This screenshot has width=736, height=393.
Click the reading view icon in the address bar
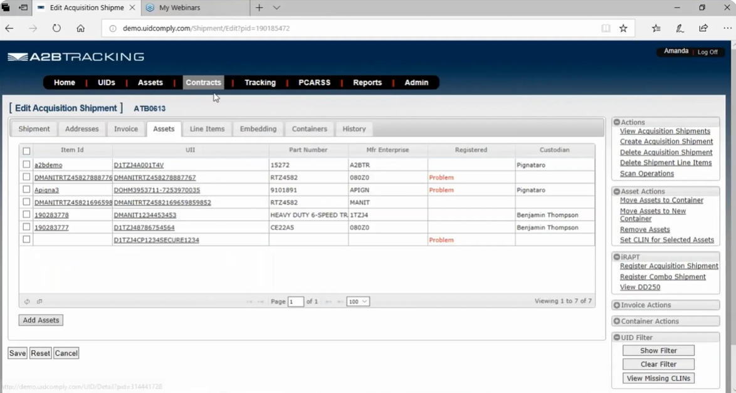coord(604,28)
